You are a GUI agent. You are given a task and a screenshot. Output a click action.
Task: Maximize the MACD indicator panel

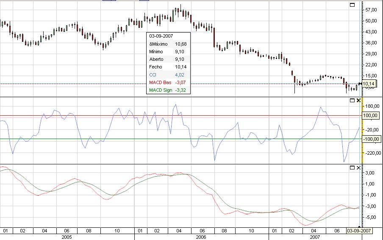351,168
